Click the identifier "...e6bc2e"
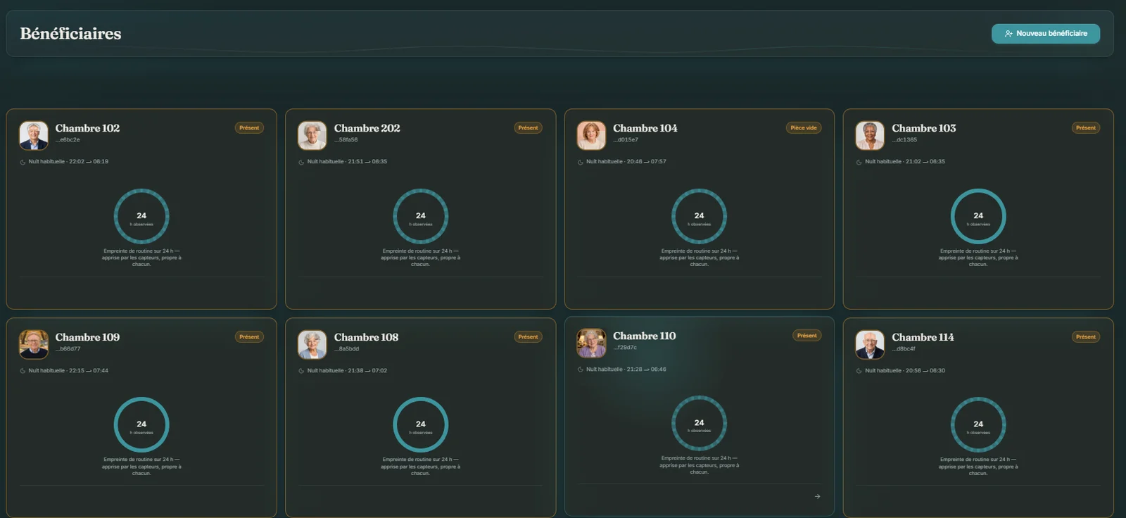This screenshot has width=1126, height=518. click(x=68, y=140)
